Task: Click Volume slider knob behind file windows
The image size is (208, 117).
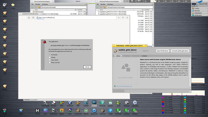Action: pyautogui.click(x=88, y=4)
